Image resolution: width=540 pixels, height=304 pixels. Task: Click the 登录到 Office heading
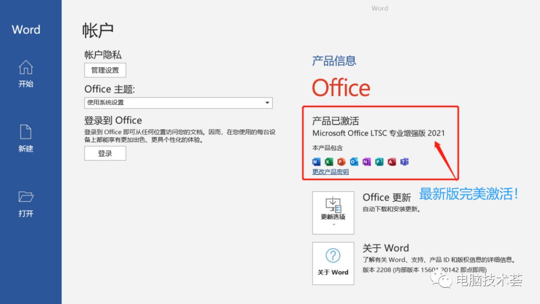coord(113,120)
